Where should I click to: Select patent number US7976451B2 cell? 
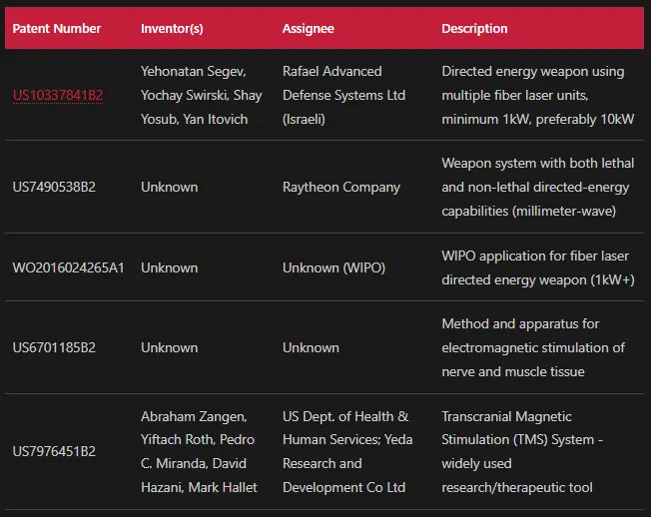tap(54, 451)
